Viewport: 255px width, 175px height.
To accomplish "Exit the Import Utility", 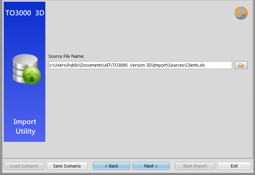I will coord(234,166).
